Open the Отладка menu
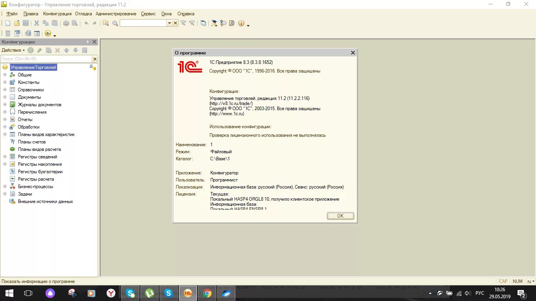The image size is (536, 301). pos(83,14)
